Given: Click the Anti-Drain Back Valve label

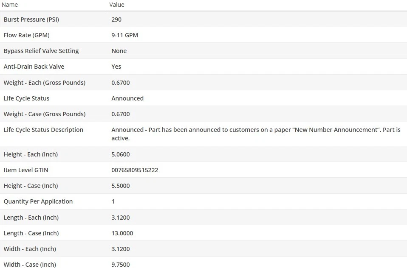Looking at the screenshot, I should tap(34, 67).
